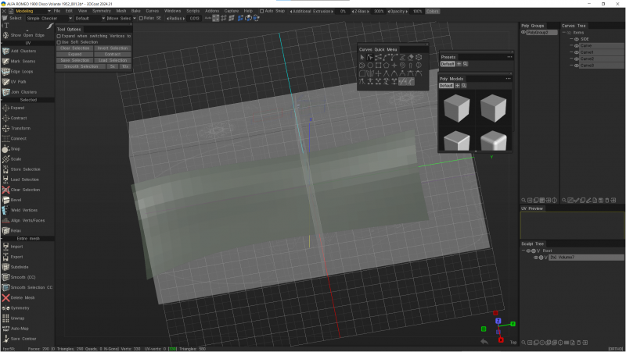Screen dimensions: 626x352
Task: Click the Weld Vertices tool
Action: (x=23, y=210)
